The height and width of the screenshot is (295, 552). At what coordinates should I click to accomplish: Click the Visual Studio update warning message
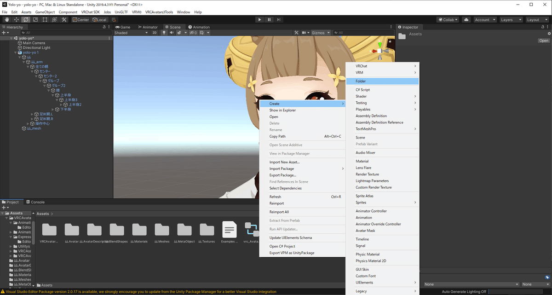pyautogui.click(x=141, y=292)
